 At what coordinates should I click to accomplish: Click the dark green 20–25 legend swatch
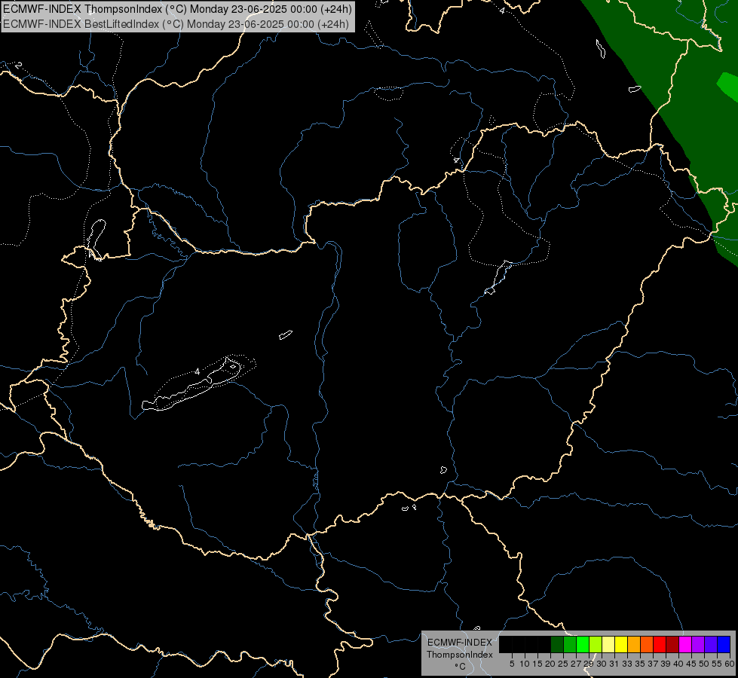pos(557,644)
